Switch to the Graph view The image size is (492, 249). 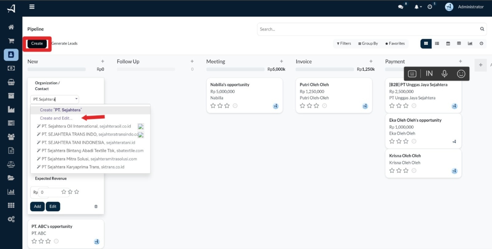click(470, 44)
